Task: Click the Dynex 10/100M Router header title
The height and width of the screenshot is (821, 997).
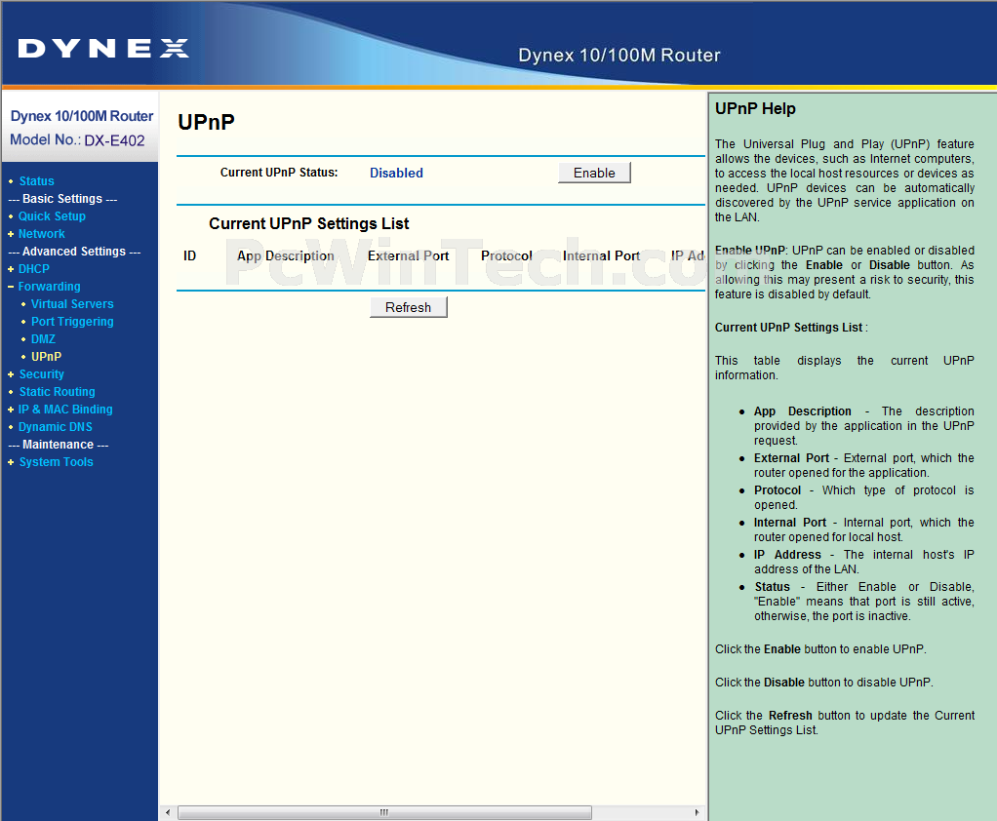Action: coord(619,56)
